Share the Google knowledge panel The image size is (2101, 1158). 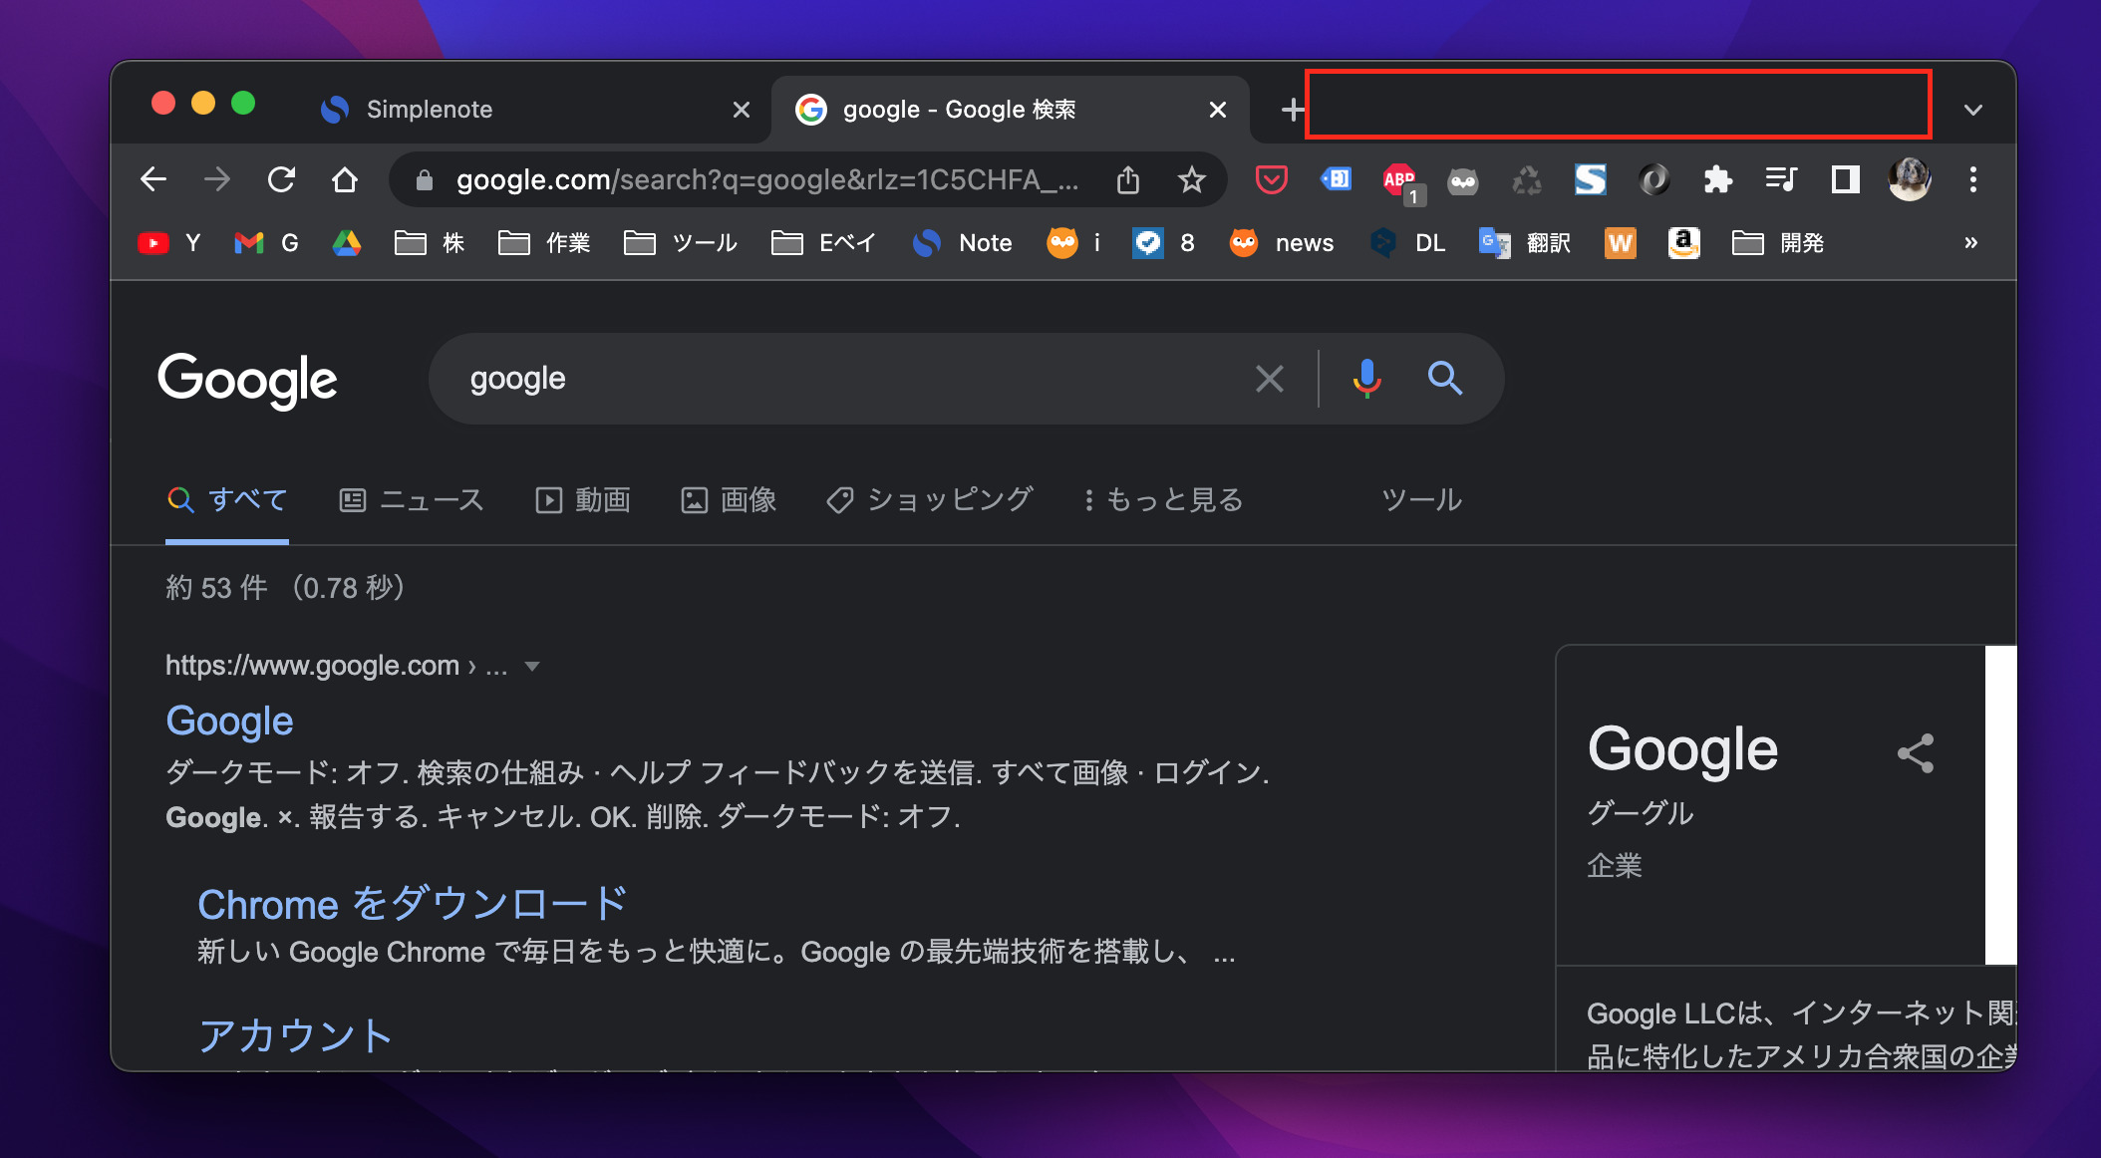(1915, 753)
